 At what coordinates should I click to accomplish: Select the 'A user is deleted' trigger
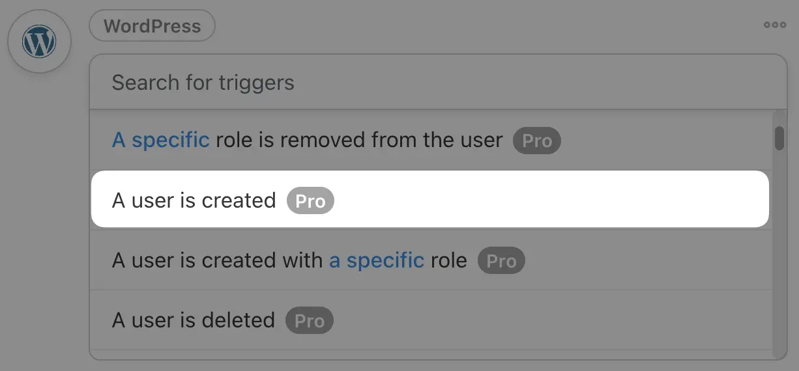[x=193, y=320]
